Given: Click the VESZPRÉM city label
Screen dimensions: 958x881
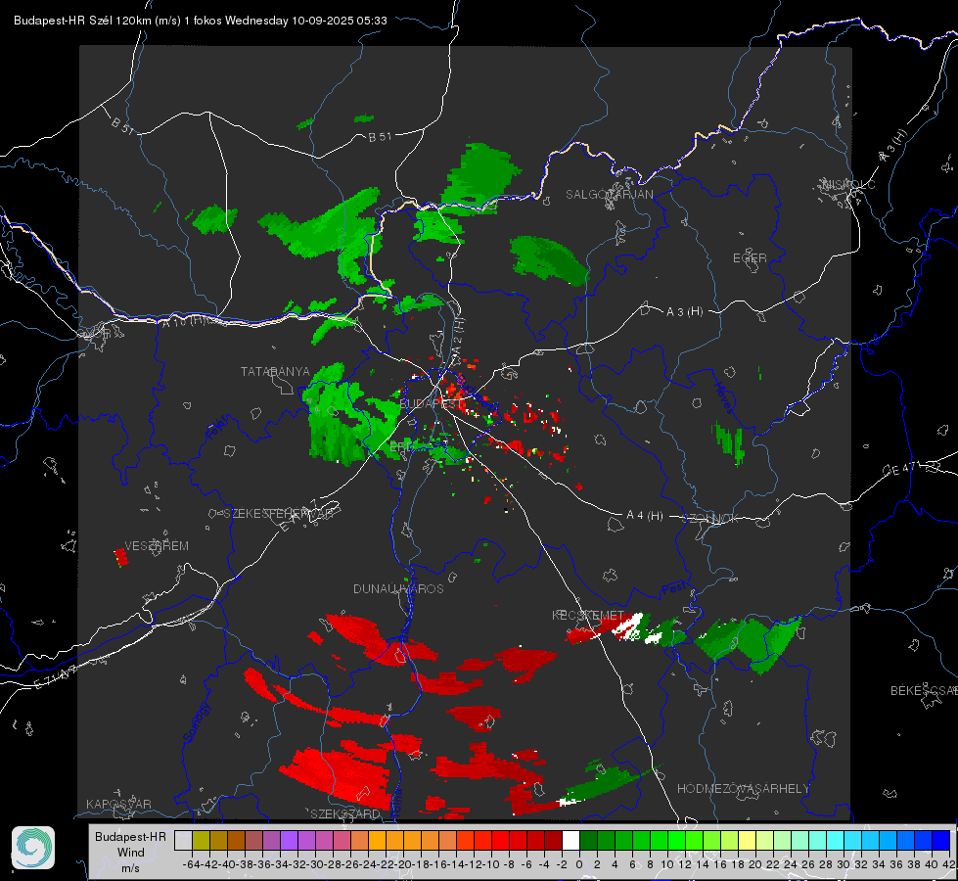Looking at the screenshot, I should coord(157,545).
